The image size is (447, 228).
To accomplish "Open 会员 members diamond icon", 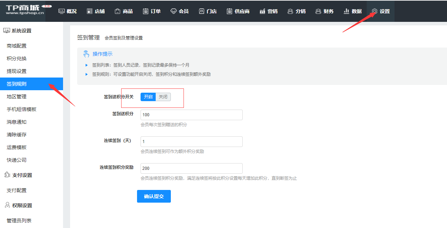I will click(x=173, y=11).
